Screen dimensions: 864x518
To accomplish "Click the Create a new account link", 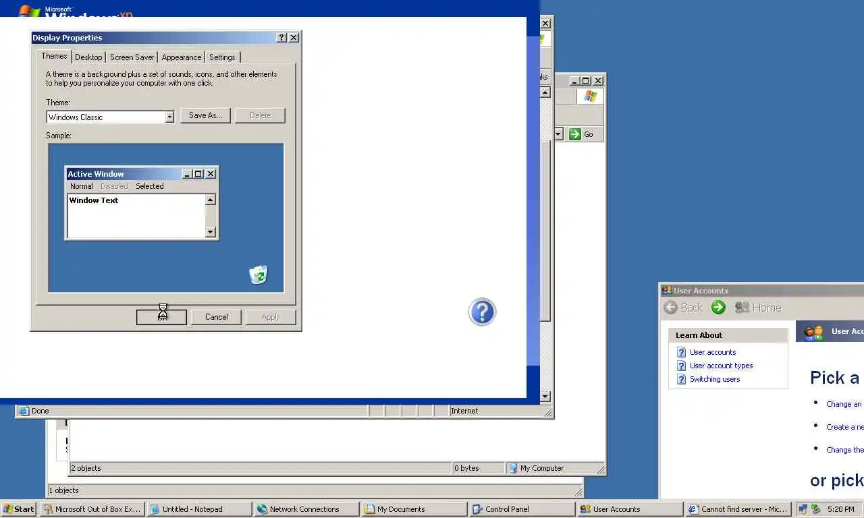I will click(844, 427).
